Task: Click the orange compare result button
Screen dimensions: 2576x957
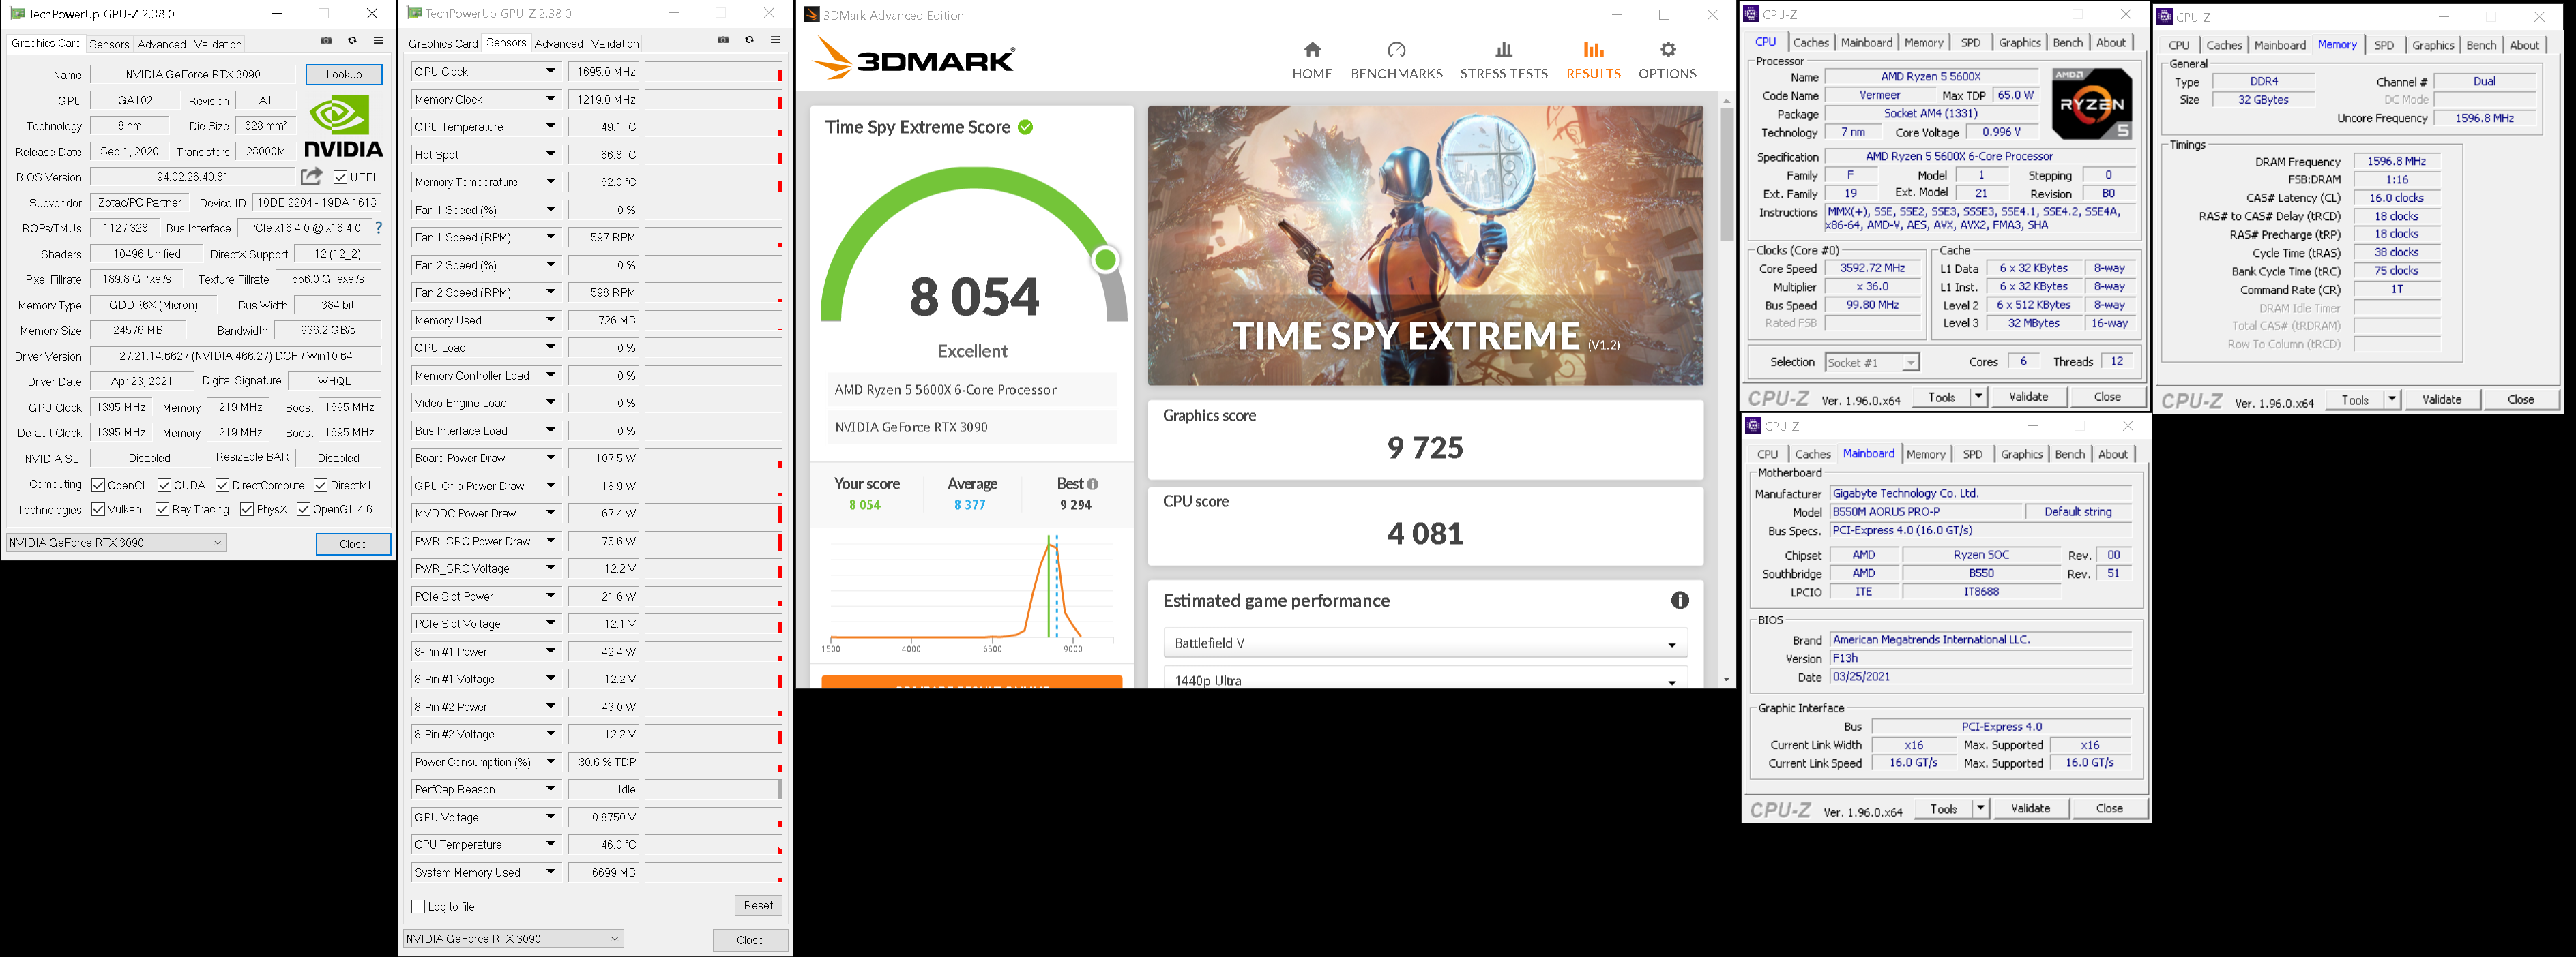Action: tap(972, 682)
